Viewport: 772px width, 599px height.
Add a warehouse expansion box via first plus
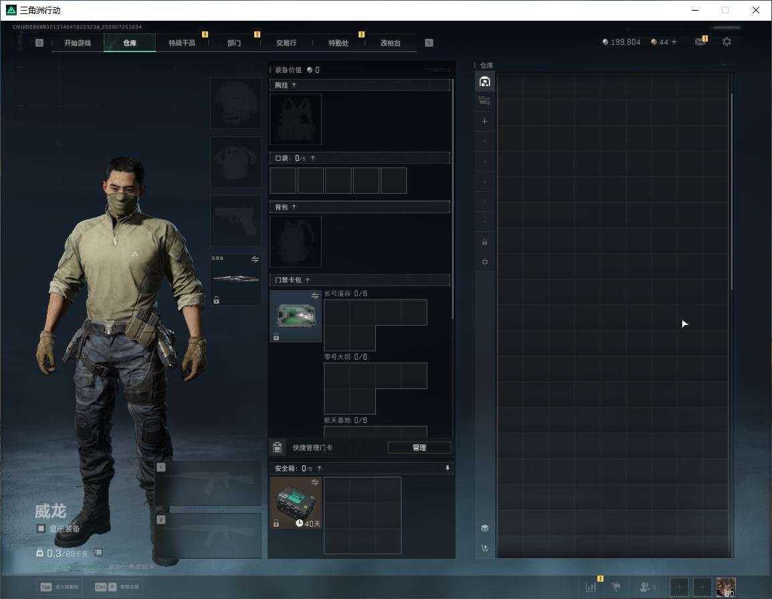coord(484,121)
